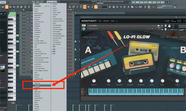Toggle Layer A sound power button
Viewport: 186px width, 111px height.
pyautogui.click(x=98, y=46)
